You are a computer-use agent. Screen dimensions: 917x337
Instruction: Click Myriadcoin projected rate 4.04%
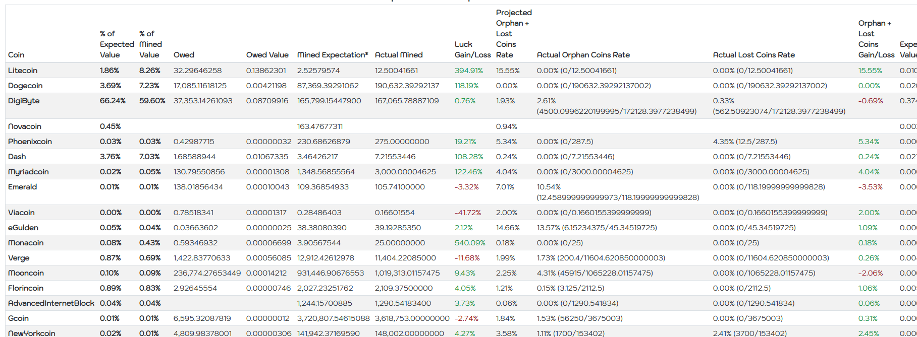(x=507, y=172)
